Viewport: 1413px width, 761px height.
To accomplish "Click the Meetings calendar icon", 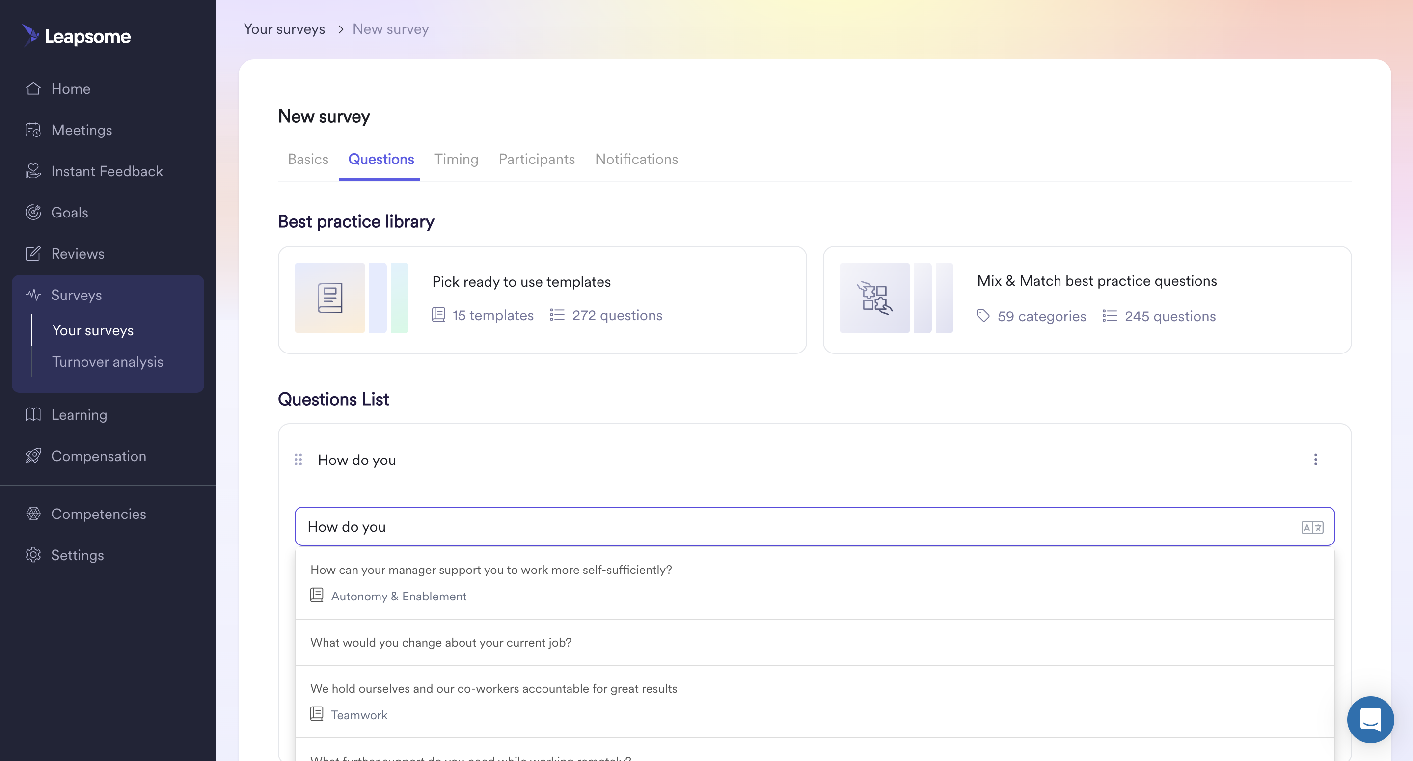I will (33, 130).
